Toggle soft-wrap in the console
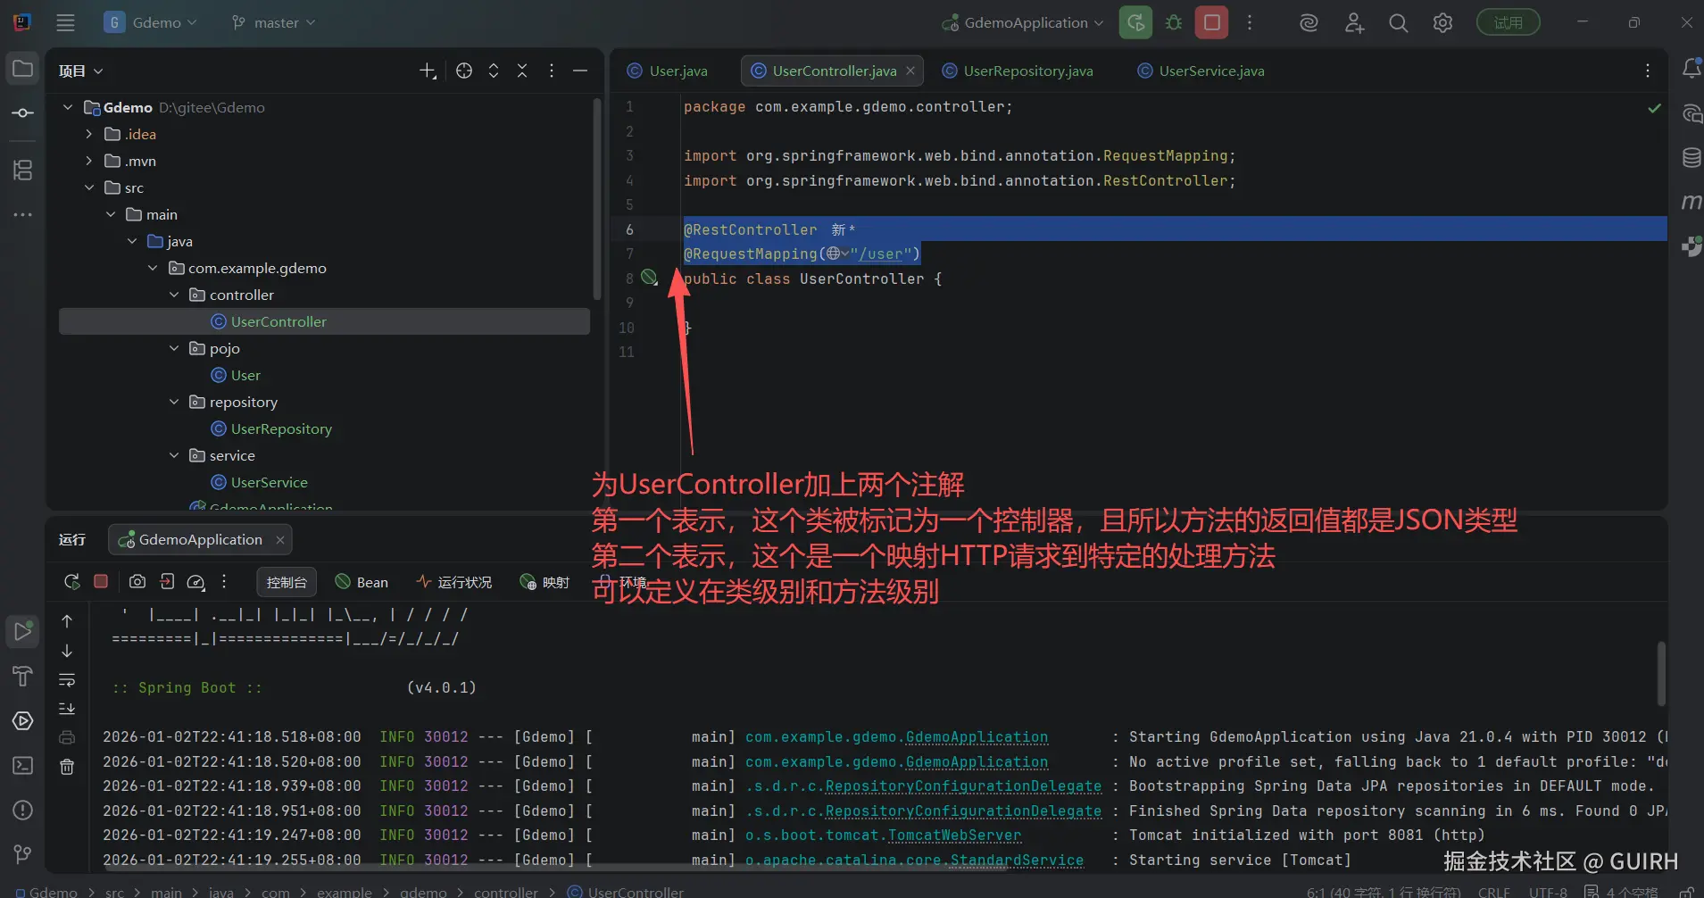The image size is (1704, 898). (67, 680)
